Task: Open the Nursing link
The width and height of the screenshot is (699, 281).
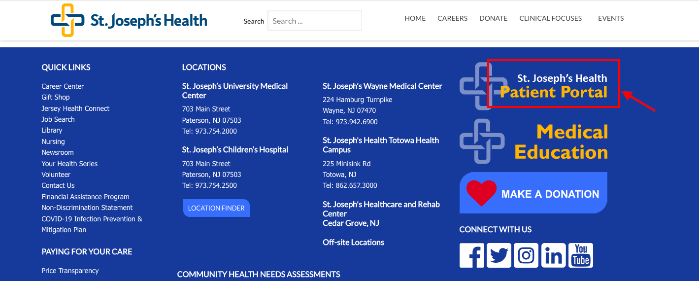Action: pyautogui.click(x=53, y=141)
